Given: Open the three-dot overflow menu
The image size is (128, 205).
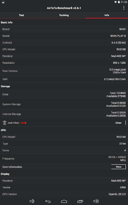Looking at the screenshot, I should click(x=124, y=8).
